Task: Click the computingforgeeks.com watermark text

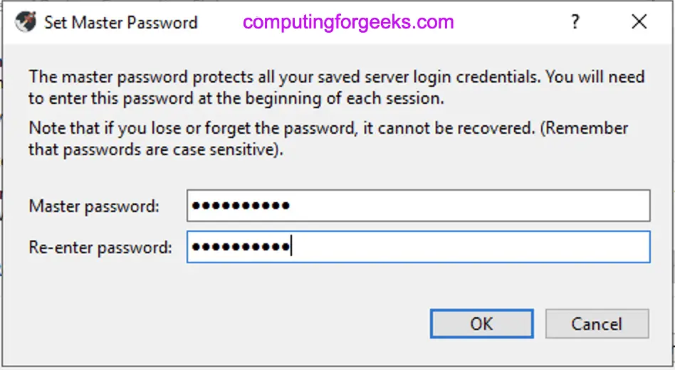Action: point(348,22)
